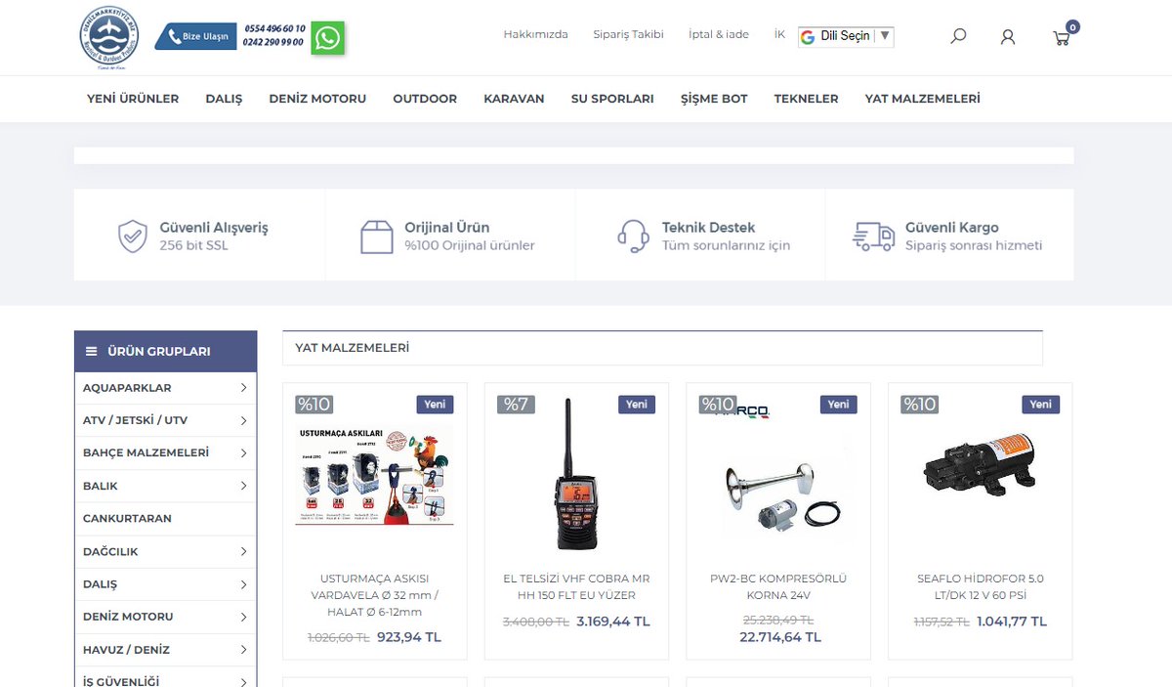Click the Deniz Market site logo
The height and width of the screenshot is (687, 1172).
click(109, 38)
